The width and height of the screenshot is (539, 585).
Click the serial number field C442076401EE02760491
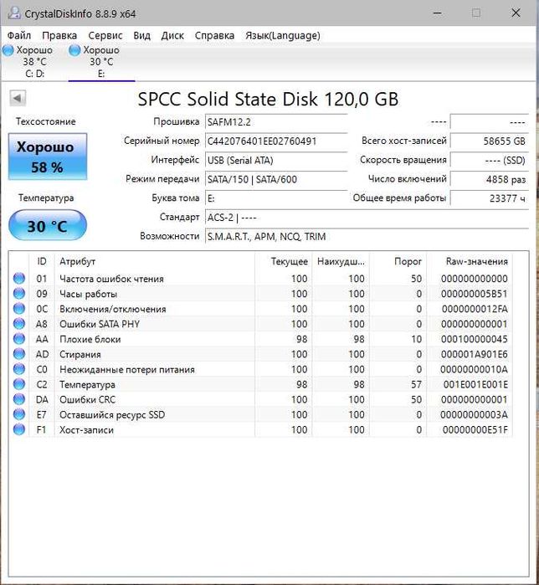tap(276, 141)
